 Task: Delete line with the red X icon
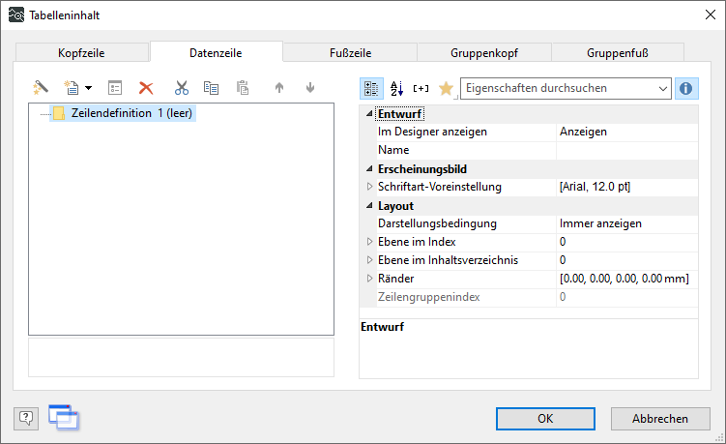click(146, 88)
